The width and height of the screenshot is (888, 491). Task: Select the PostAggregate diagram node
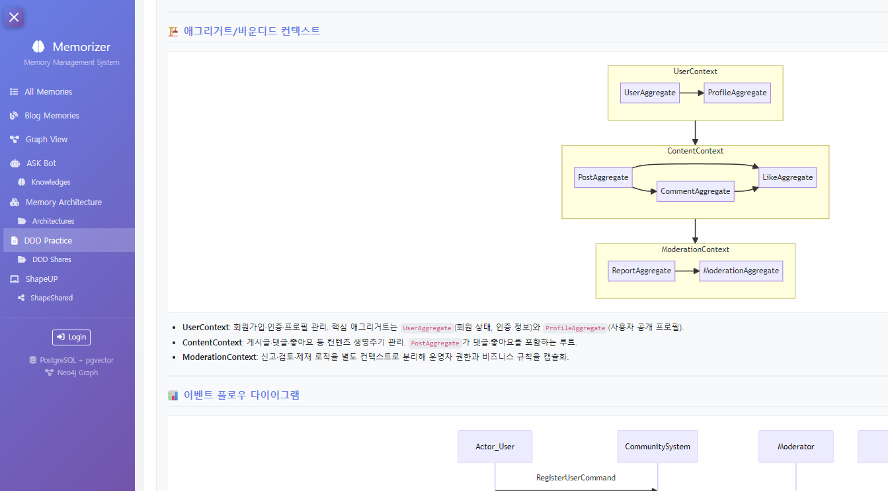tap(603, 178)
